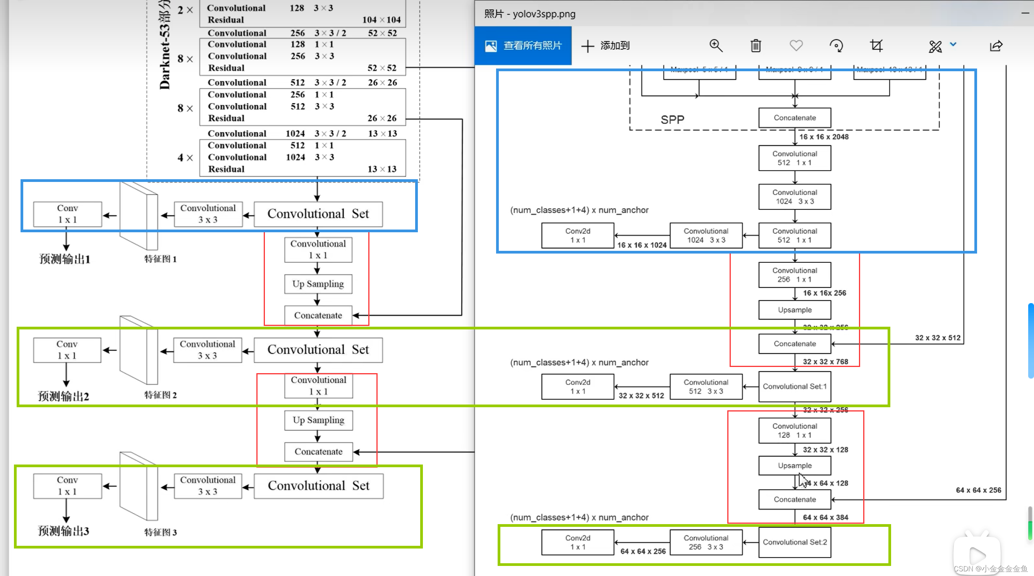This screenshot has width=1034, height=576.
Task: Click the 预测输出3 label
Action: (64, 531)
